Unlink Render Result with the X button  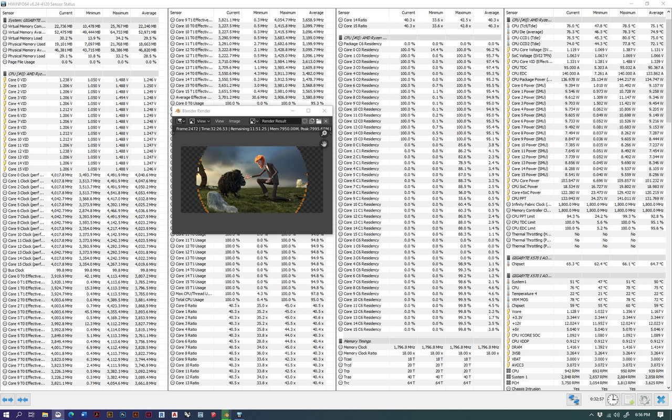coord(325,121)
